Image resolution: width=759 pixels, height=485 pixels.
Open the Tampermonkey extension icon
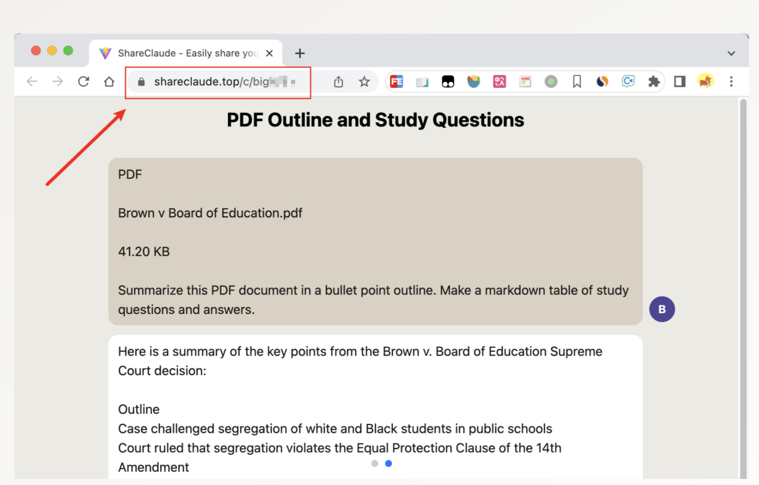(x=448, y=81)
